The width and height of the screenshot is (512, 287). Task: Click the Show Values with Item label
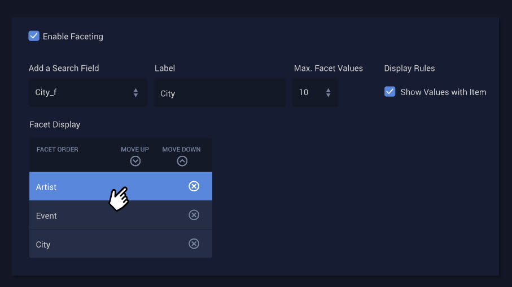443,92
